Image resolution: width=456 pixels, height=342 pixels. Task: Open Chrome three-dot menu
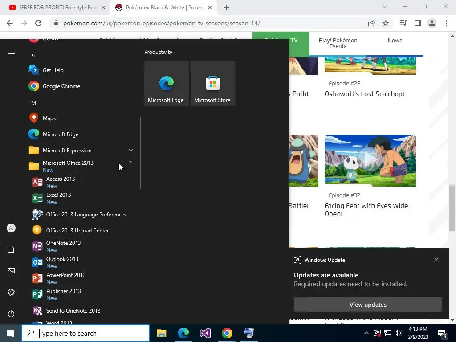coord(446,23)
